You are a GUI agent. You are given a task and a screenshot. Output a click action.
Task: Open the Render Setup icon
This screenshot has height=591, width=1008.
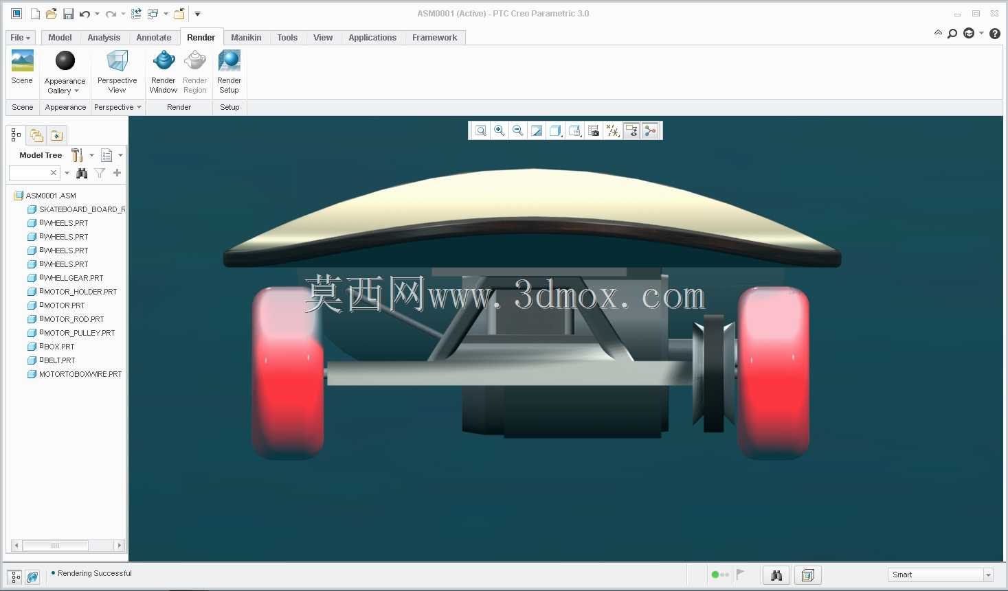click(x=229, y=61)
